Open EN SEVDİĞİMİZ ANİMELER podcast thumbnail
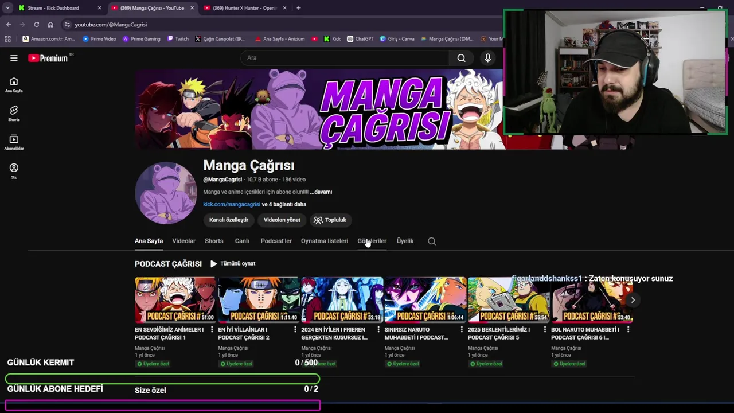 pyautogui.click(x=175, y=300)
